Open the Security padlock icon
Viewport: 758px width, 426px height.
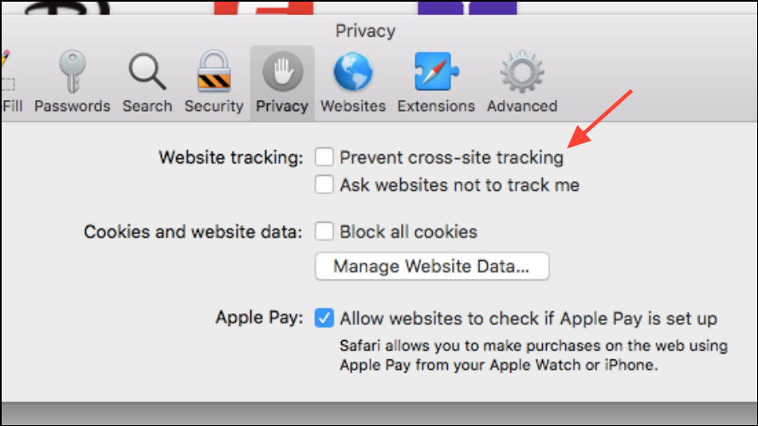(x=214, y=71)
